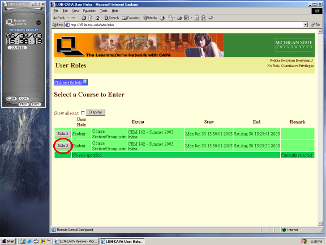Click the CLDR button on the remote

pos(11,99)
